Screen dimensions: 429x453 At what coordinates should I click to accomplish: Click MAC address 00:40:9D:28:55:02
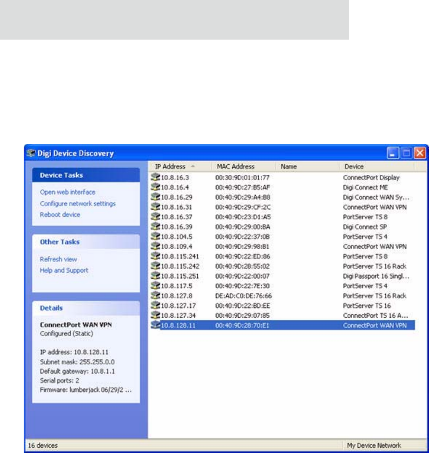[x=242, y=267]
